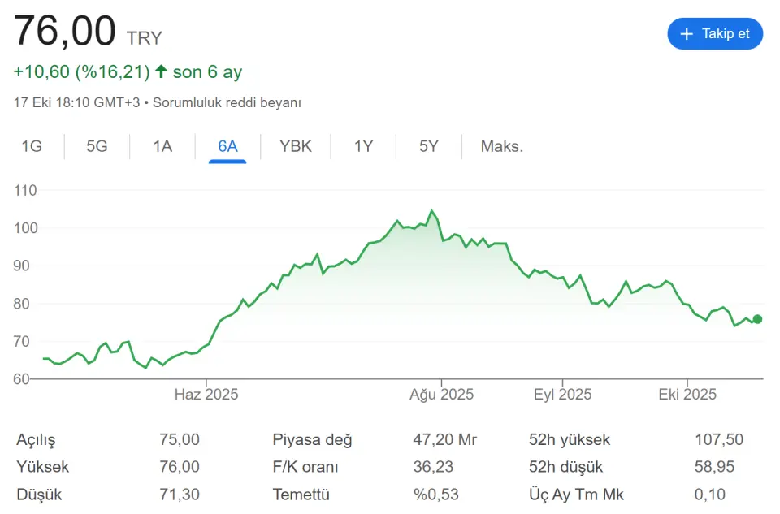Open the Sorumluluk reddi beyanı link
The image size is (780, 514).
click(x=227, y=103)
